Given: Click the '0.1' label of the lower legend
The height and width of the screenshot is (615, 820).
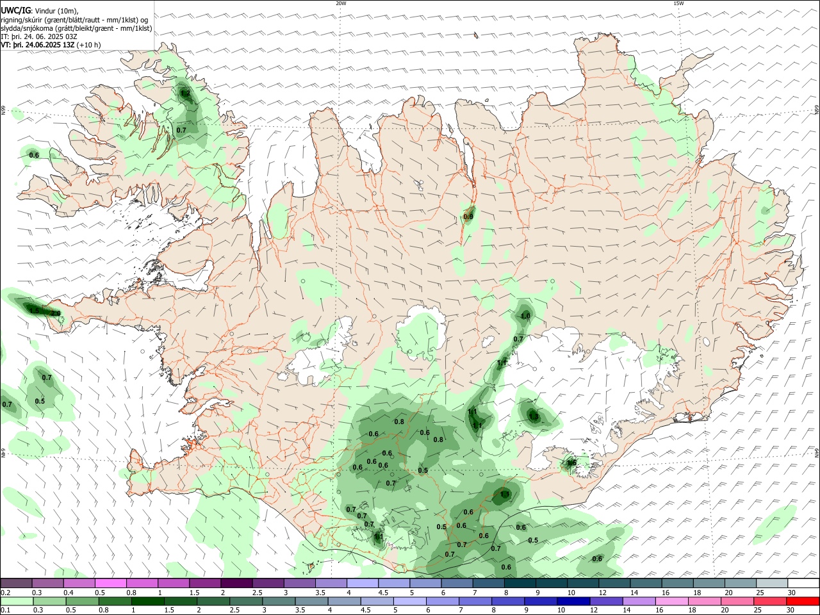Looking at the screenshot, I should pos(5,611).
